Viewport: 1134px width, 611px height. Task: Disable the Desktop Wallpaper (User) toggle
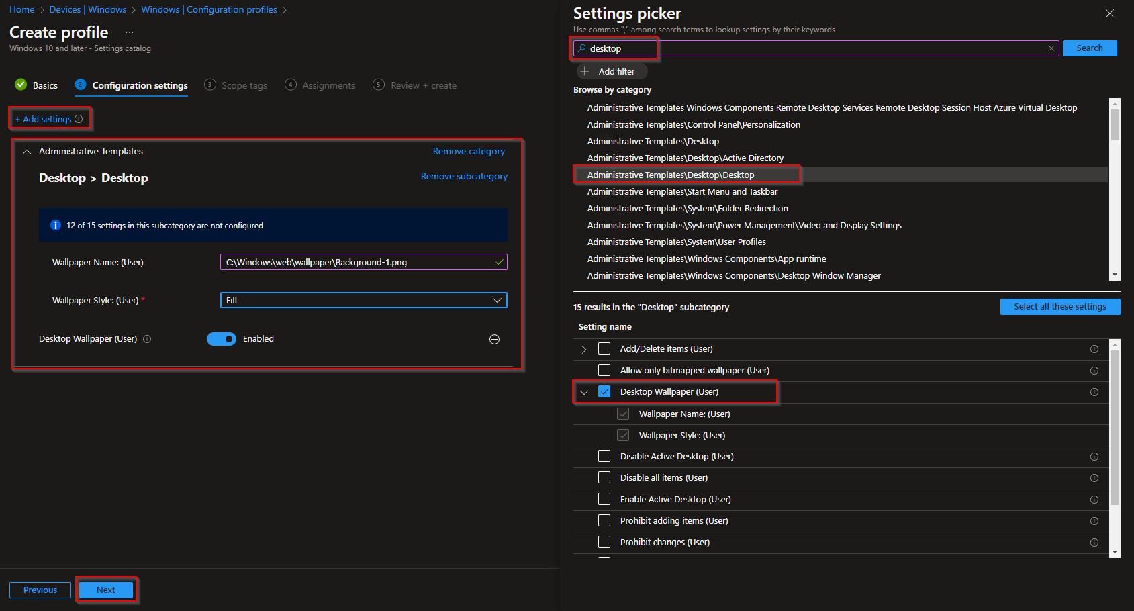[222, 339]
